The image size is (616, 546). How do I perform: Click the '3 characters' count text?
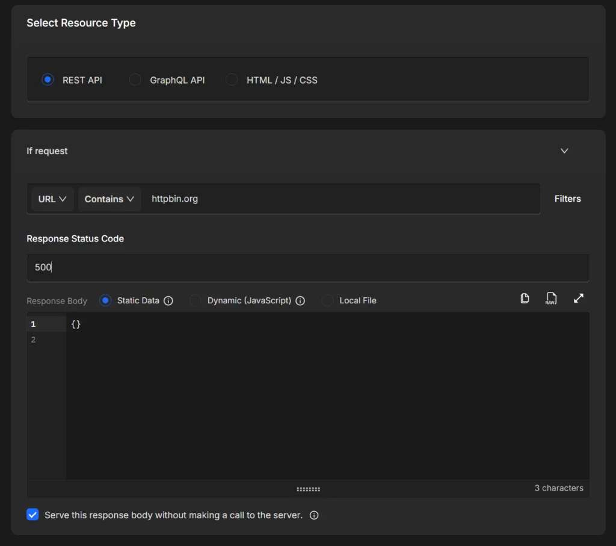coord(559,488)
